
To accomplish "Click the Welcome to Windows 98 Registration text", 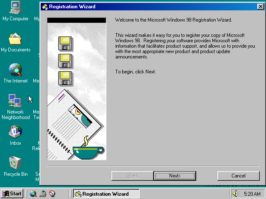I will click(173, 20).
